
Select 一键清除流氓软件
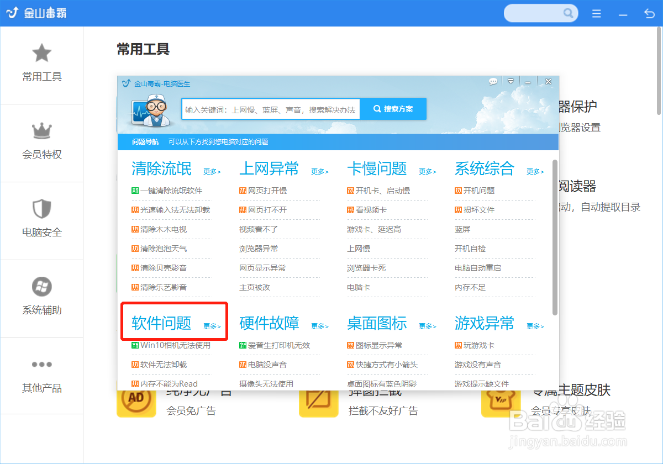point(171,191)
